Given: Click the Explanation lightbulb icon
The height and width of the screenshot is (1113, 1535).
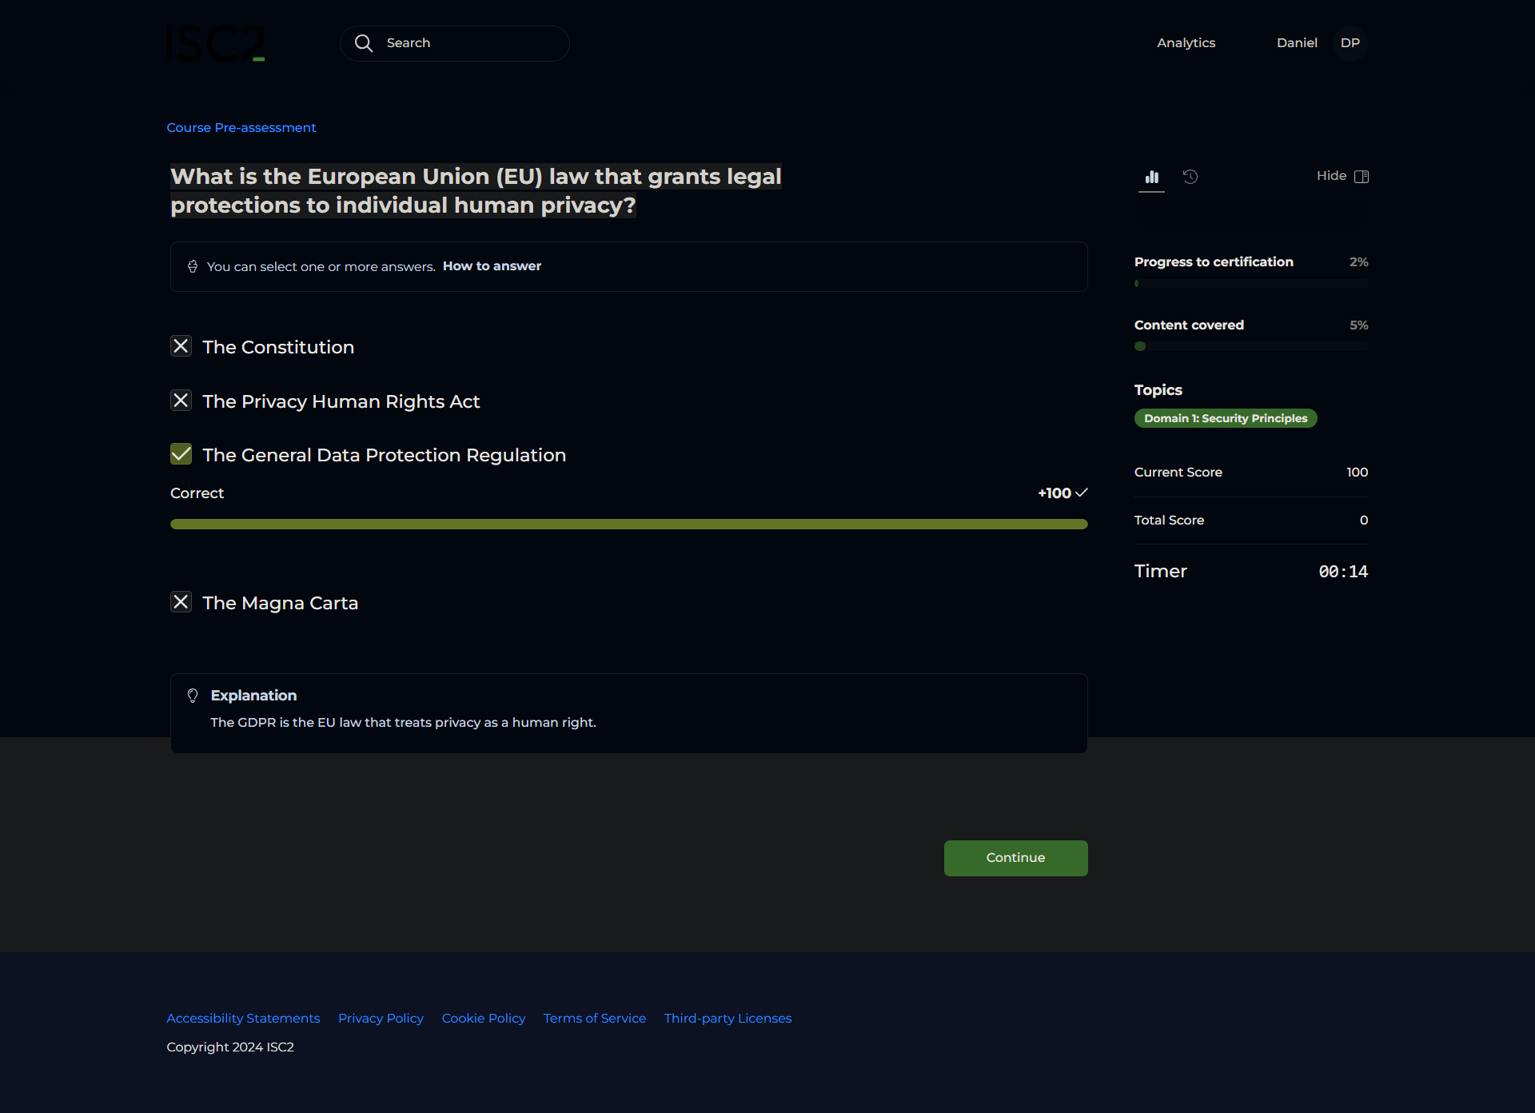Looking at the screenshot, I should [x=193, y=696].
